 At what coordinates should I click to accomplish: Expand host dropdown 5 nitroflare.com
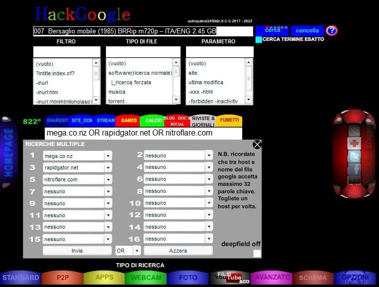tap(108, 179)
